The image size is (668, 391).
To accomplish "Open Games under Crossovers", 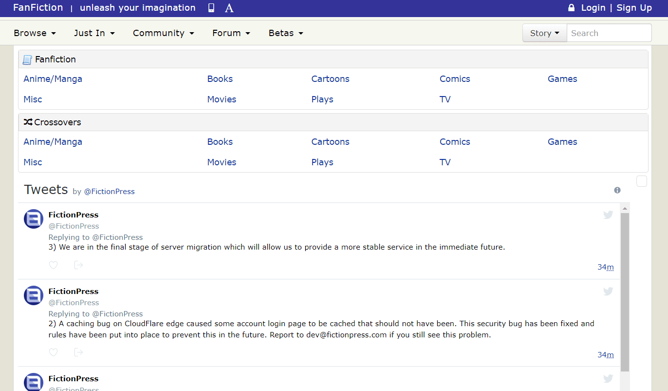I will (562, 142).
